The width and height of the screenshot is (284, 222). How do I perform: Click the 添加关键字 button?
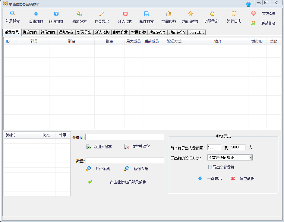coord(99,147)
